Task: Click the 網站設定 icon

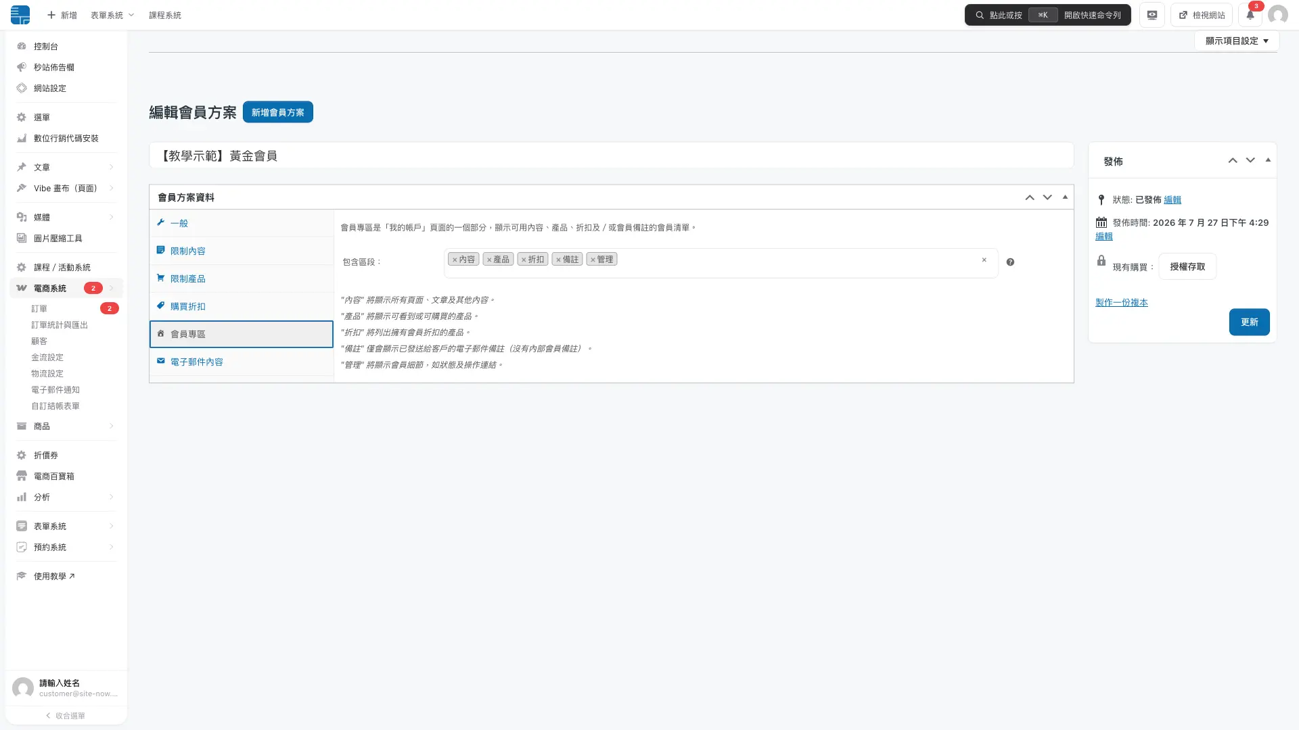Action: pyautogui.click(x=22, y=88)
